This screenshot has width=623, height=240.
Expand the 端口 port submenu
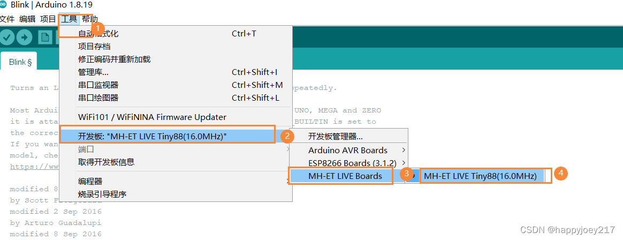175,149
